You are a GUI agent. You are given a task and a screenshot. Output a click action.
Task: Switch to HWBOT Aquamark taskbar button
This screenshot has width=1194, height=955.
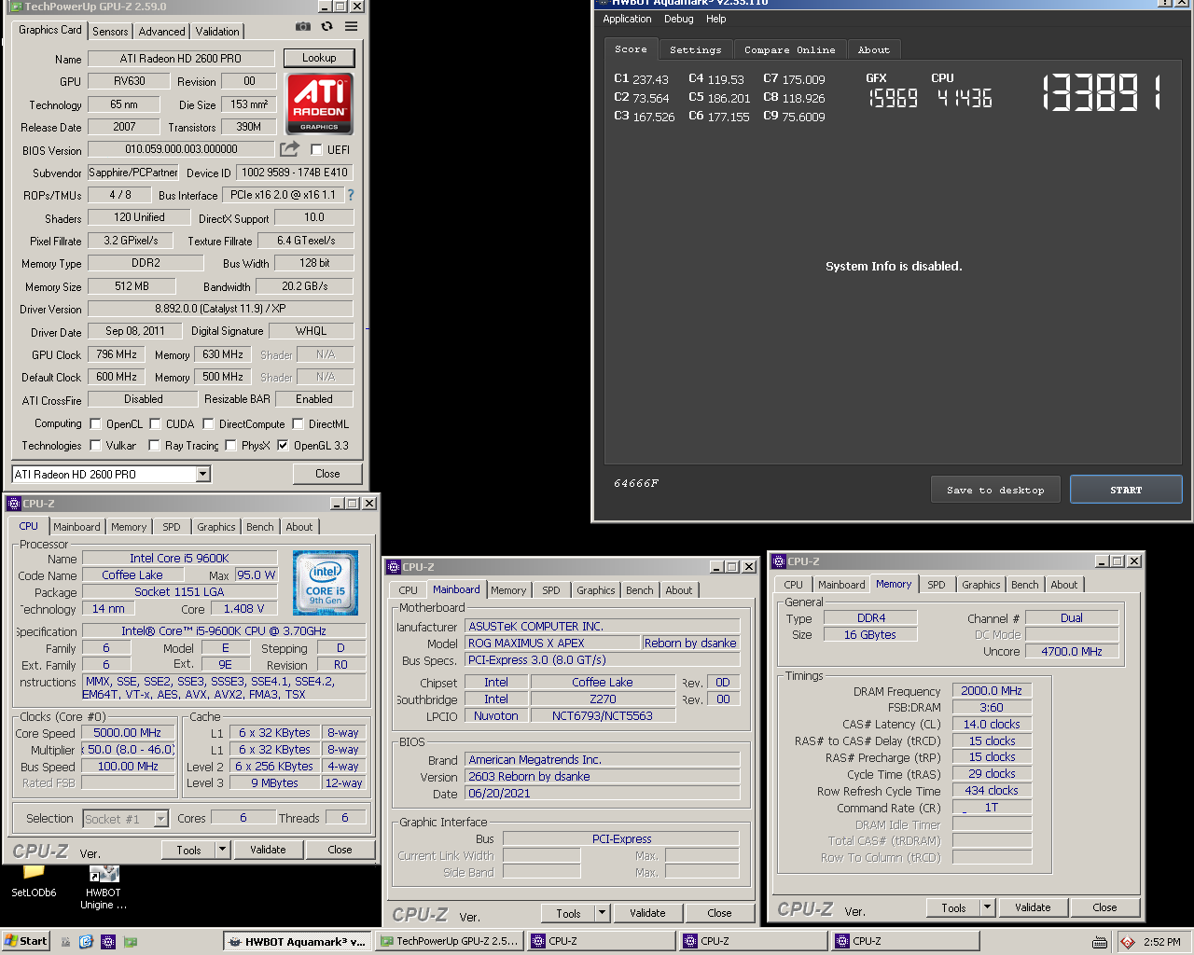coord(297,942)
